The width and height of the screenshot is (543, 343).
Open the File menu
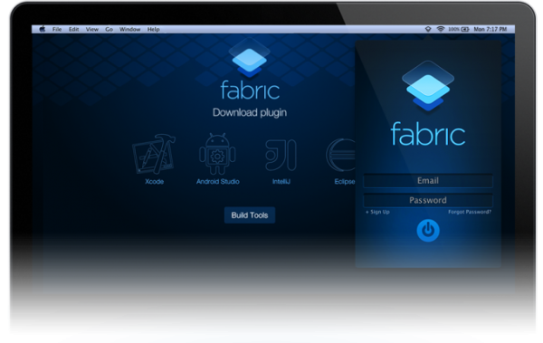coord(57,29)
